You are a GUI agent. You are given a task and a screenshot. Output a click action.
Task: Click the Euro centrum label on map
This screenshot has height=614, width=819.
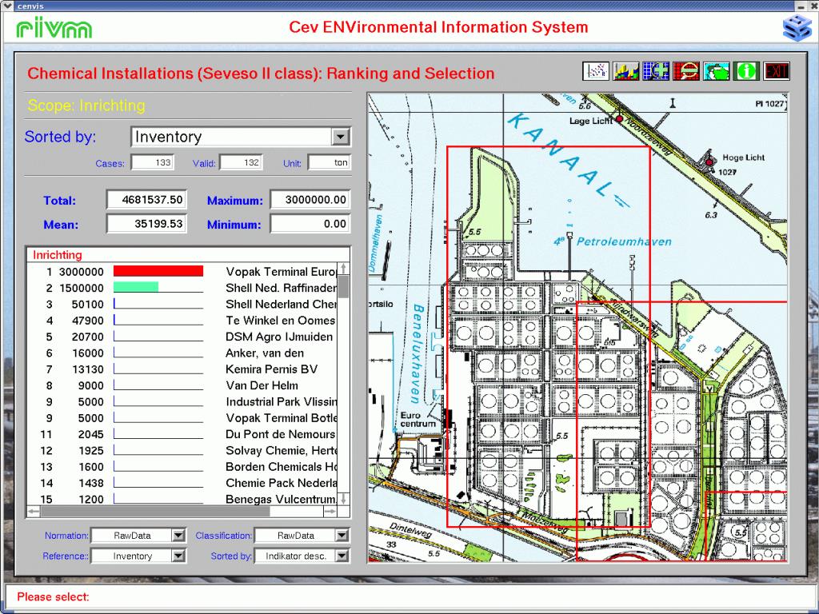point(417,419)
